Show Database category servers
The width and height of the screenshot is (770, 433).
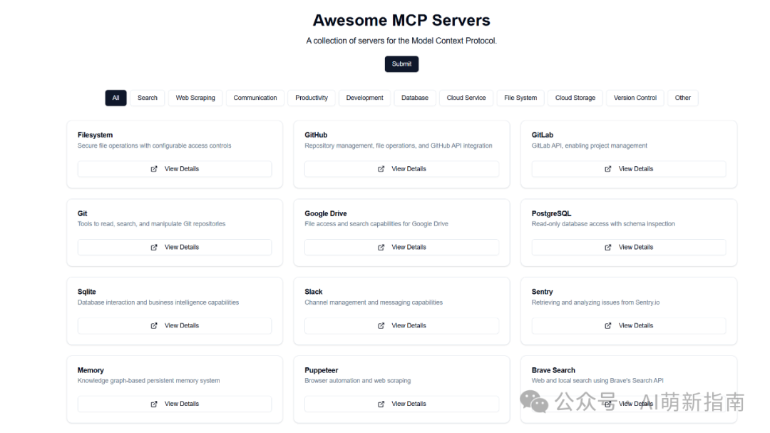point(415,98)
